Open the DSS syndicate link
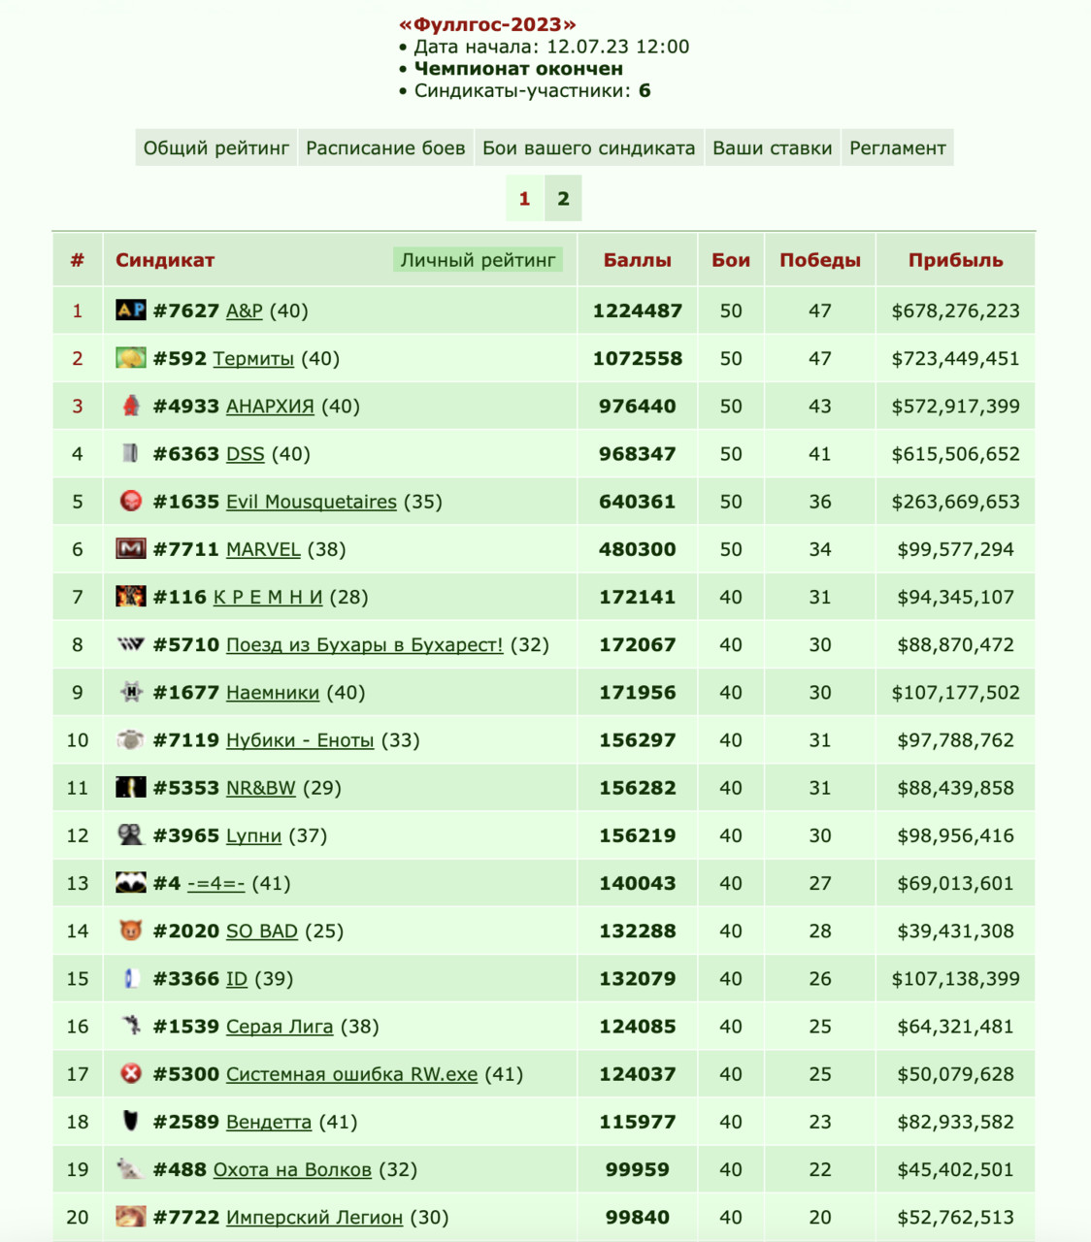This screenshot has height=1242, width=1091. pos(245,453)
